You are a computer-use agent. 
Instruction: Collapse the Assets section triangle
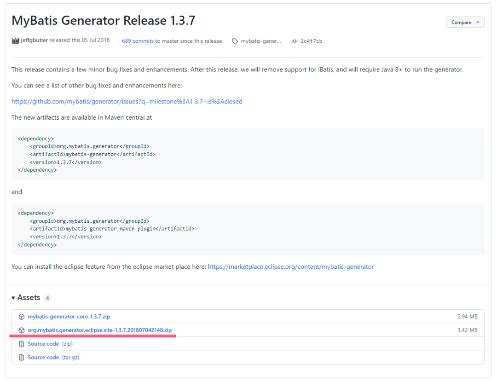13,298
